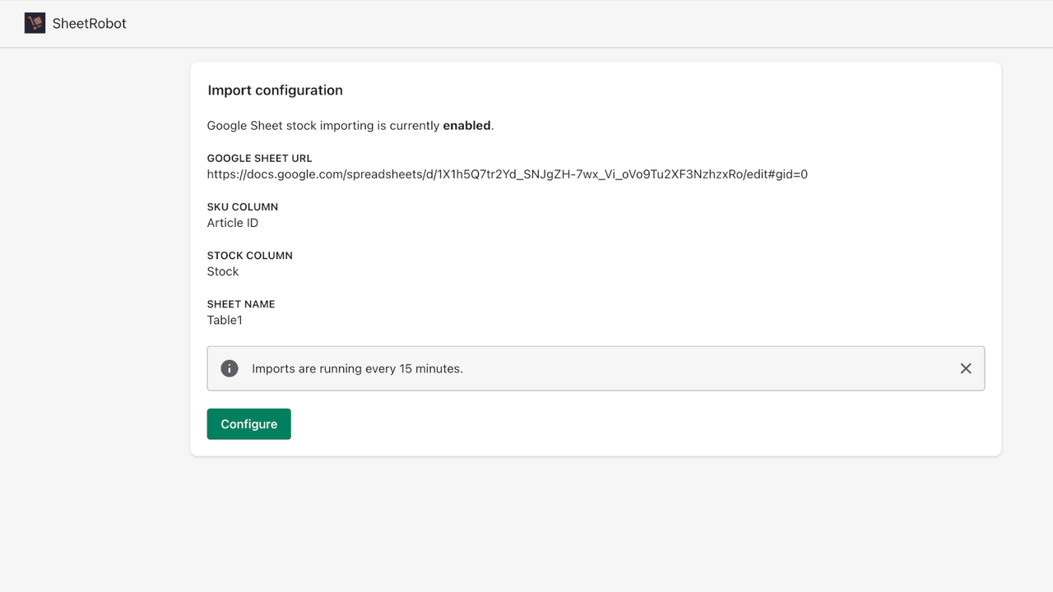Click the spreadsheet URL starting with docs.google.com
This screenshot has height=592, width=1053.
click(x=507, y=174)
